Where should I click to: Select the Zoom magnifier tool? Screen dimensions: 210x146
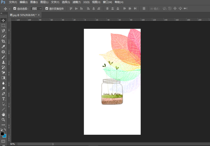[x=3, y=120]
